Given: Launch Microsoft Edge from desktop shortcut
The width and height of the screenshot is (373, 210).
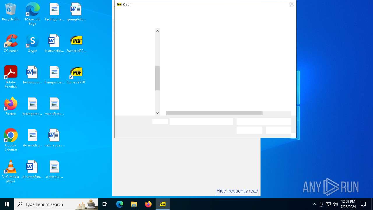Looking at the screenshot, I should 32,14.
